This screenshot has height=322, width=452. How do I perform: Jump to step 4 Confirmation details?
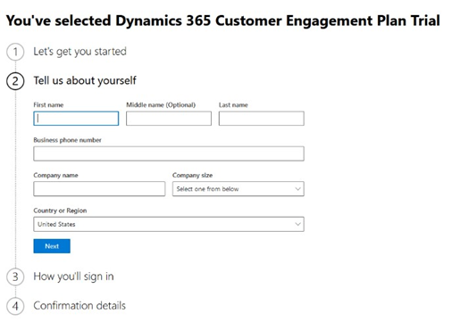(x=80, y=306)
